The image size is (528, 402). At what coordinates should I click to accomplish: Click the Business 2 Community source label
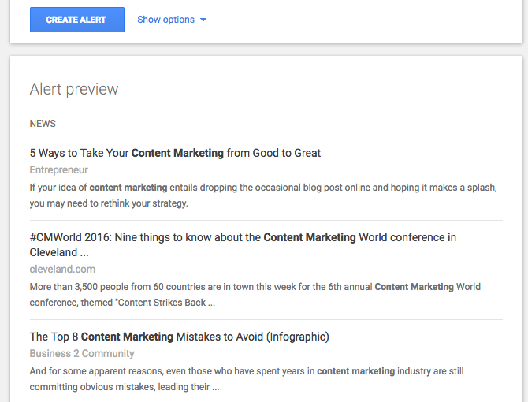pos(82,353)
